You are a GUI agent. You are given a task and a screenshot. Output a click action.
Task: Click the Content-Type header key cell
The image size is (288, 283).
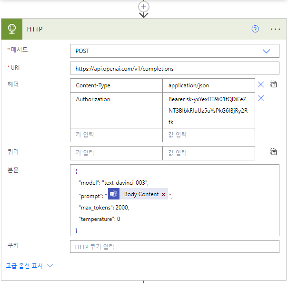(116, 85)
